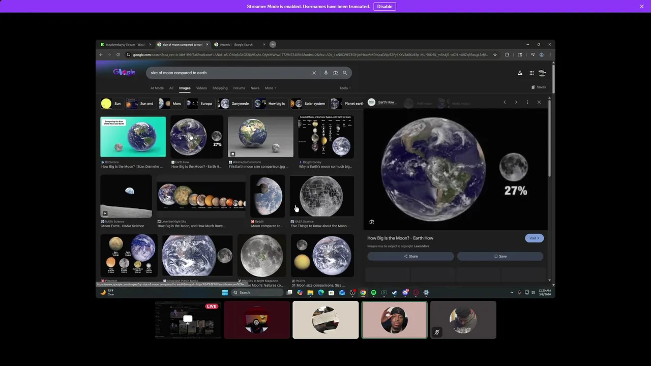Switch to the All results tab
The width and height of the screenshot is (651, 366).
[x=171, y=88]
